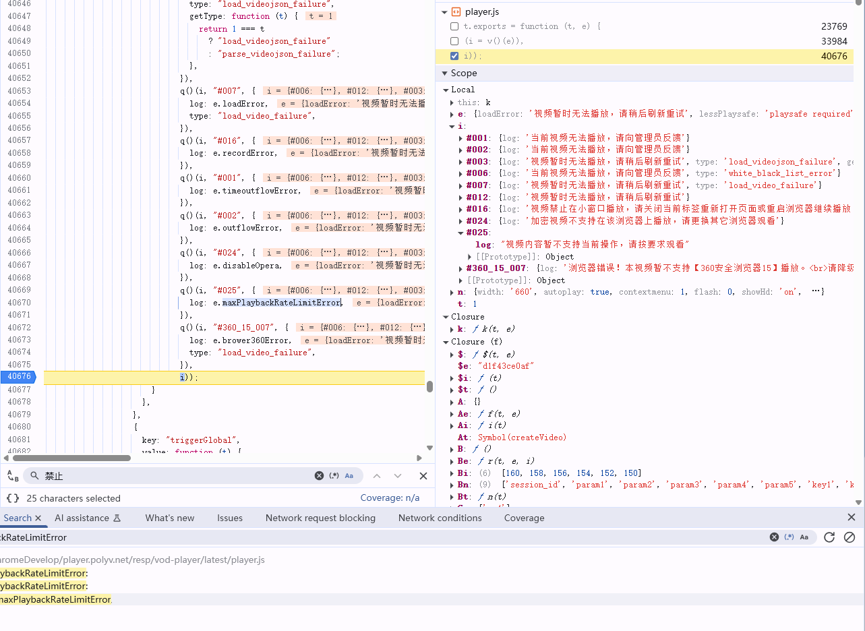Switch to the Network conditions tab
Image resolution: width=865 pixels, height=631 pixels.
(440, 518)
